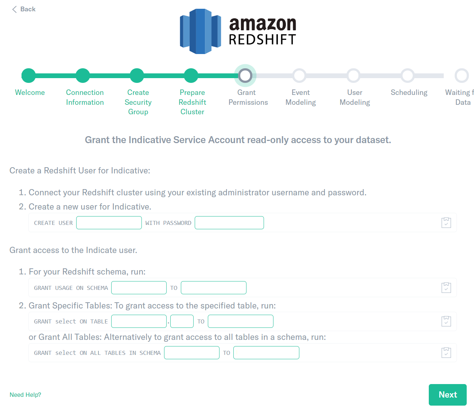Click the ALL TABLES IN SCHEMA name field
Screen dimensions: 474x414
(x=192, y=353)
